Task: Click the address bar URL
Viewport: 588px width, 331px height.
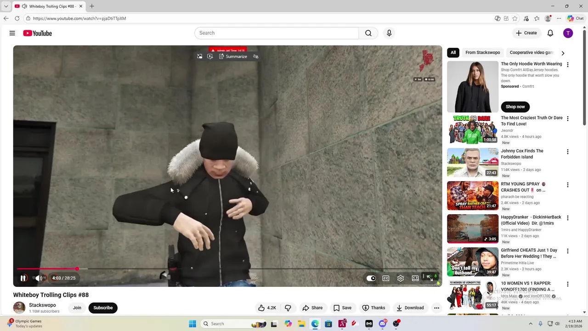Action: pyautogui.click(x=79, y=18)
